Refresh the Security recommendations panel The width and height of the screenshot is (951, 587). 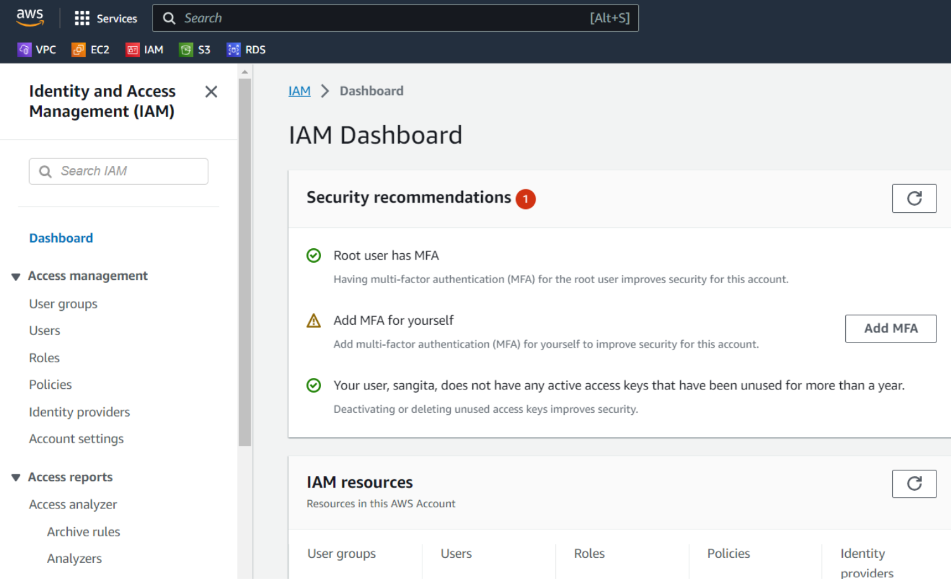point(914,198)
